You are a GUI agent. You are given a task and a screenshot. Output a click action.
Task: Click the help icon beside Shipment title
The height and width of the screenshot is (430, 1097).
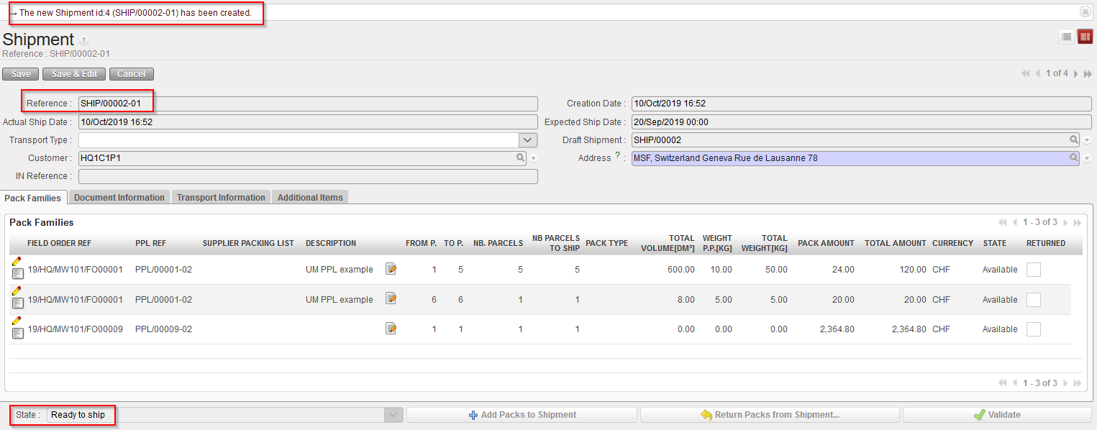pyautogui.click(x=84, y=41)
